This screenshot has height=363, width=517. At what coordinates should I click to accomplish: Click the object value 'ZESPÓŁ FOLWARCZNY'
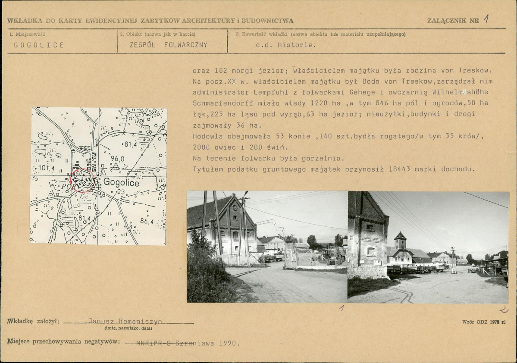click(x=169, y=45)
